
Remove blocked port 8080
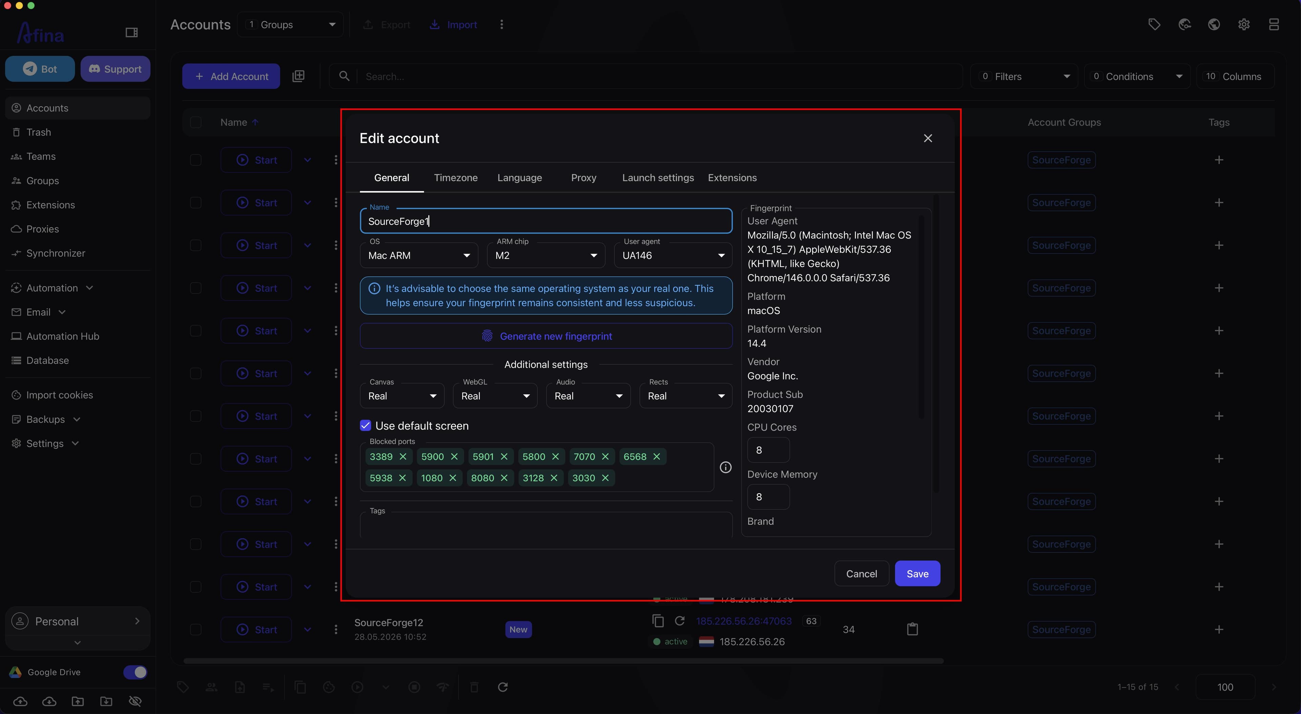504,478
